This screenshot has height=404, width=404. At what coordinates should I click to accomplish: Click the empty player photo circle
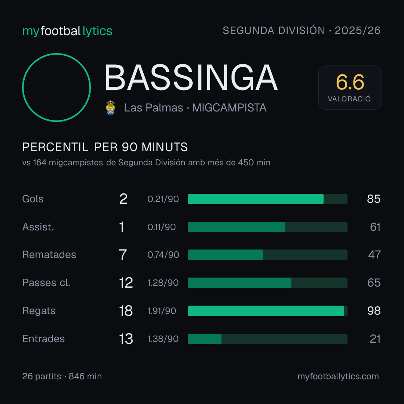(x=56, y=87)
